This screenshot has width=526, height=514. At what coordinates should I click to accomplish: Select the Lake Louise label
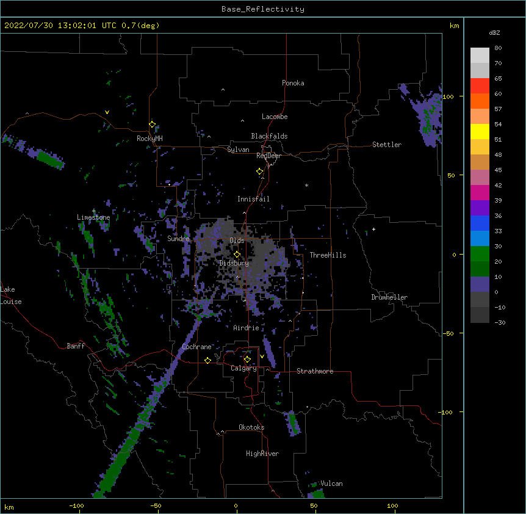(x=10, y=295)
